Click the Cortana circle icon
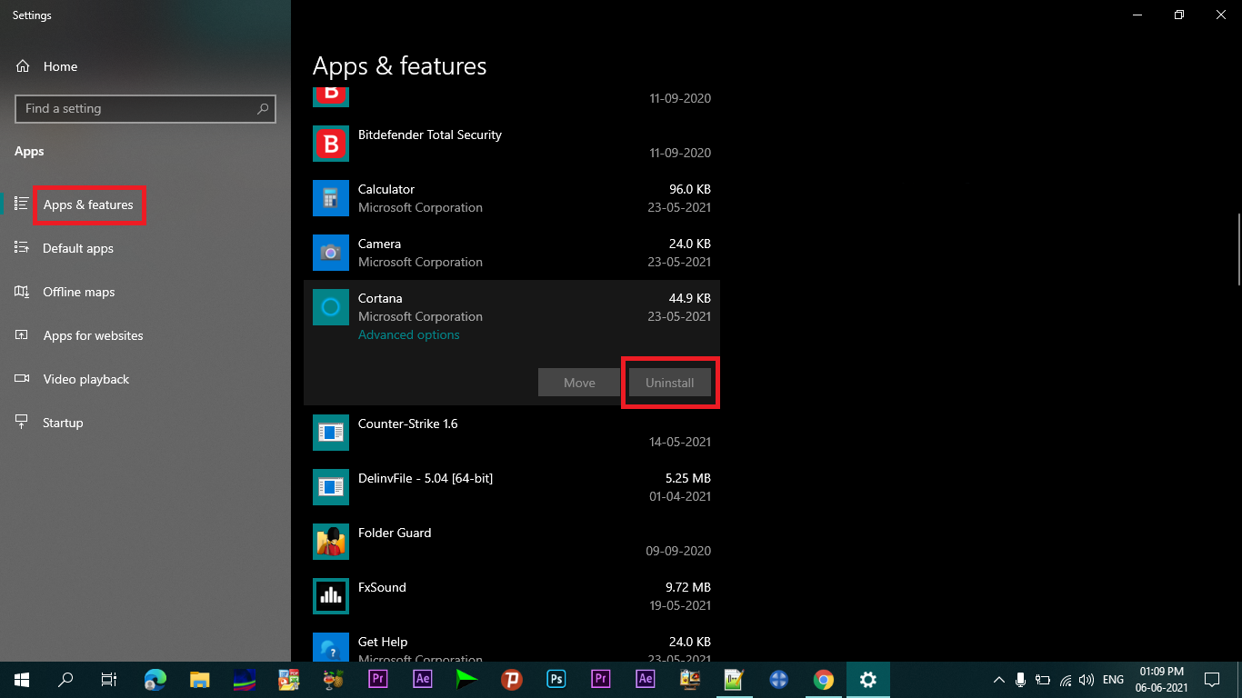 pos(331,307)
